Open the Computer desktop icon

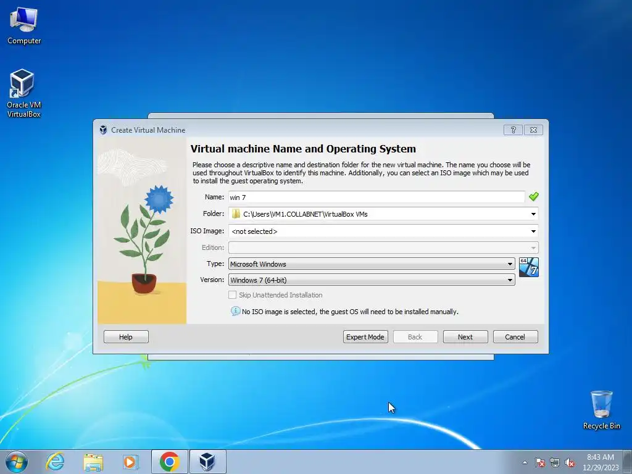(24, 26)
